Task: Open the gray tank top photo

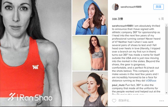Action: 90,89
